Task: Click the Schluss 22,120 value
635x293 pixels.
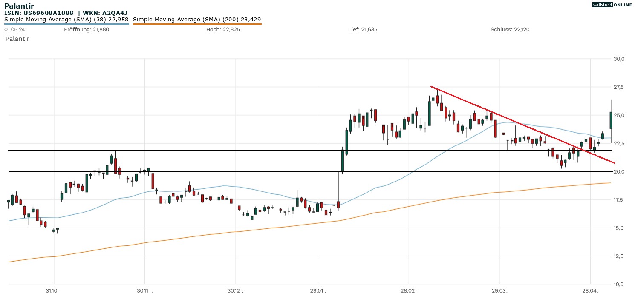Action: click(510, 29)
